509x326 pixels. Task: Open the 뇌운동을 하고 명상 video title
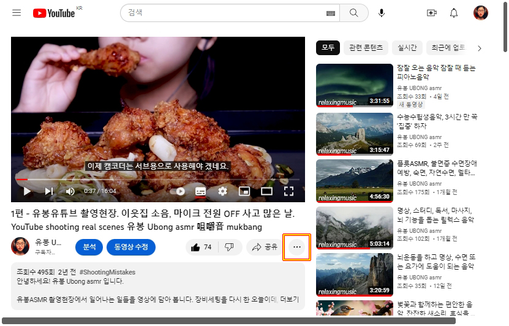tap(436, 262)
